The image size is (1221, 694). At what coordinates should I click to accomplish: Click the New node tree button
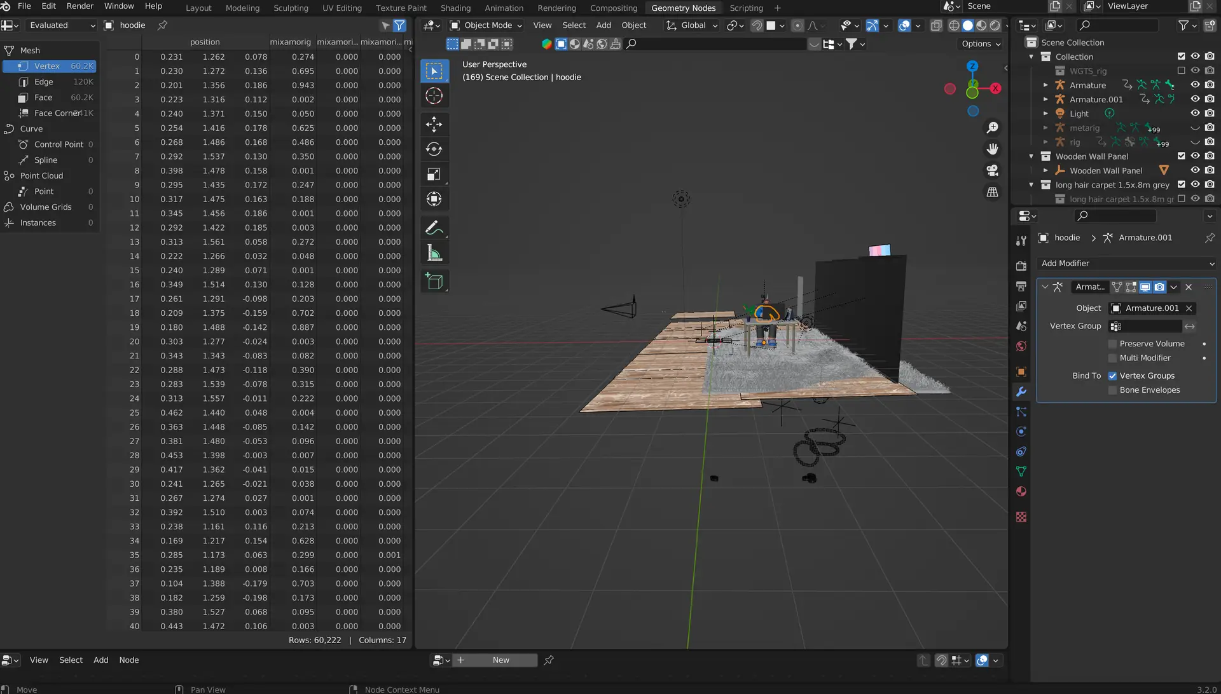[500, 660]
